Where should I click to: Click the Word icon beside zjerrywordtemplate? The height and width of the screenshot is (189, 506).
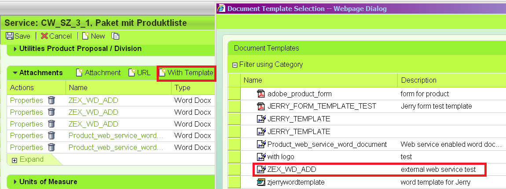261,182
